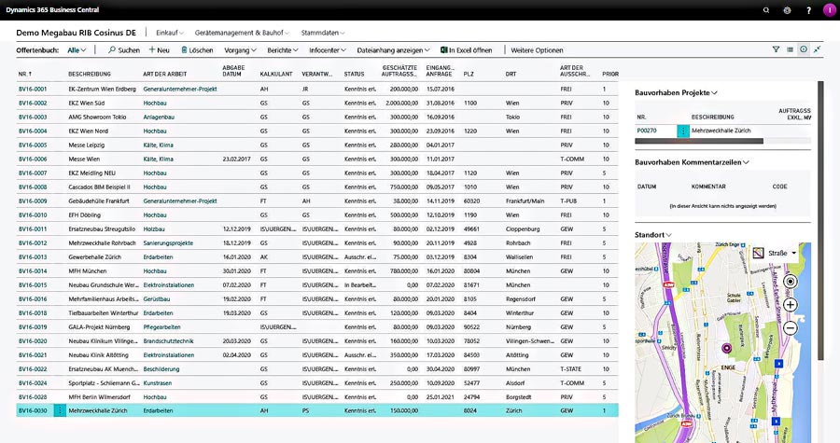Click the GALA-Projekt Nürnberg description
The height and width of the screenshot is (443, 840).
(99, 327)
